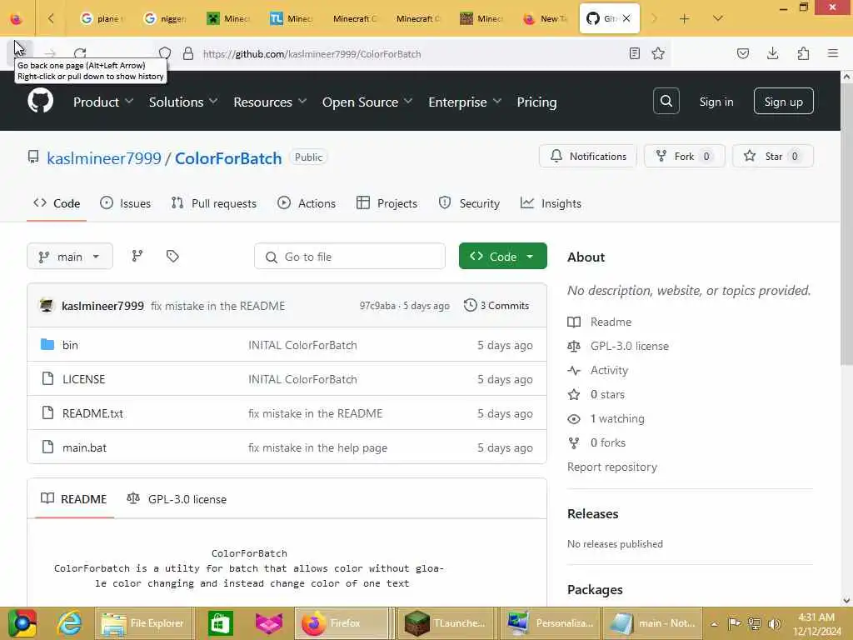
Task: Switch to the Pull requests tab
Action: coord(214,203)
